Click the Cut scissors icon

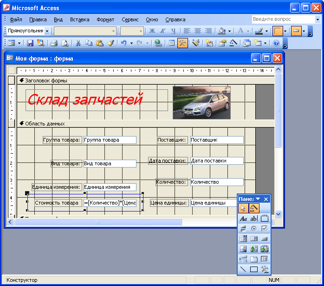pyautogui.click(x=78, y=43)
